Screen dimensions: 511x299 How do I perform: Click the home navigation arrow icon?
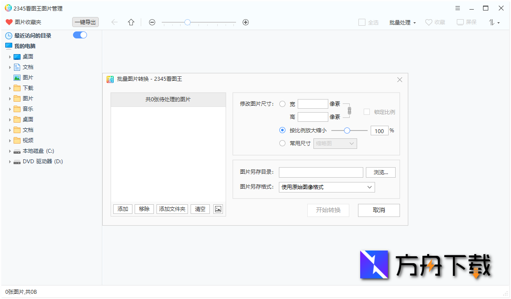click(131, 22)
